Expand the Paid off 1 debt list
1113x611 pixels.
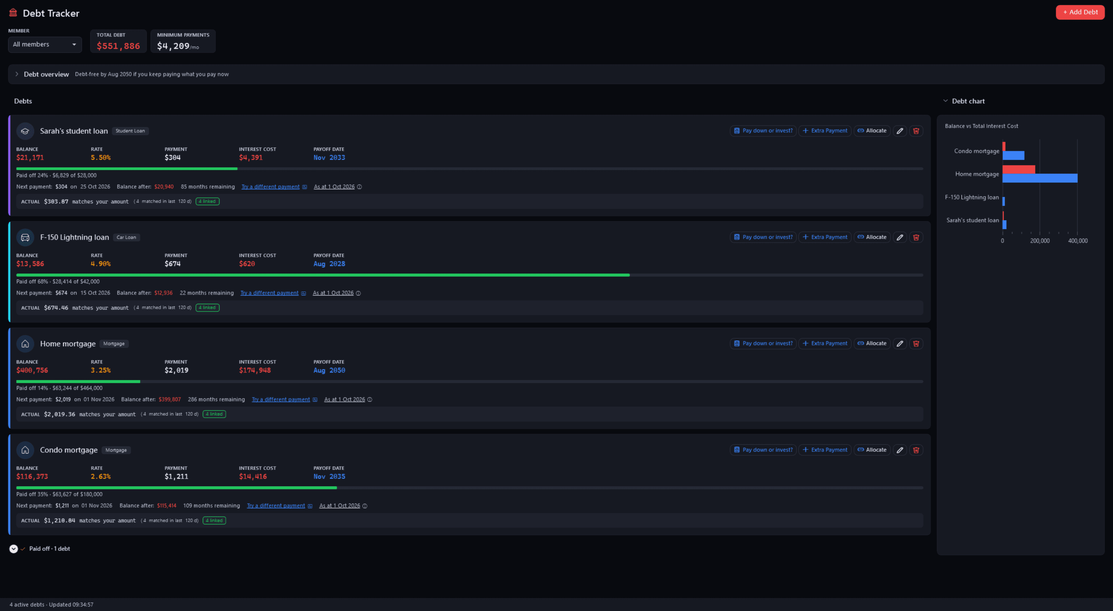point(13,549)
